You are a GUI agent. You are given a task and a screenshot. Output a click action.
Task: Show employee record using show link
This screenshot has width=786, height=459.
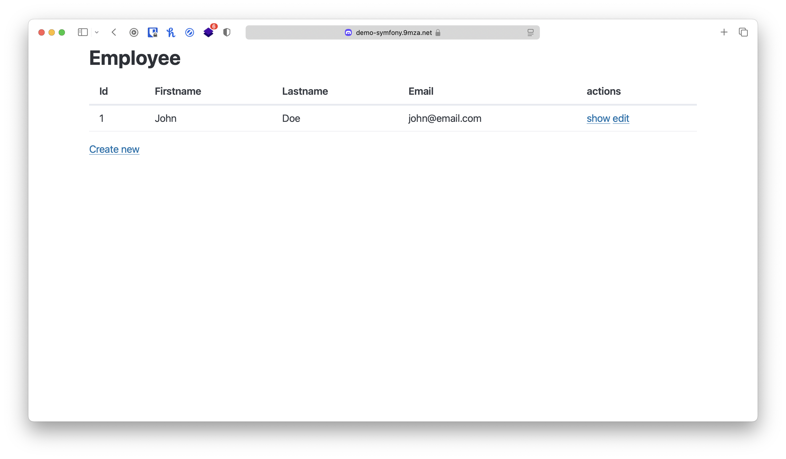pos(598,118)
